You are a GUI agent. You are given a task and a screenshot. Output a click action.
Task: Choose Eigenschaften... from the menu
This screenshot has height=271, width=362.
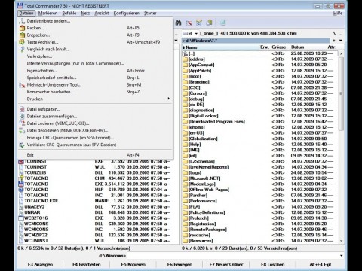coord(96,71)
